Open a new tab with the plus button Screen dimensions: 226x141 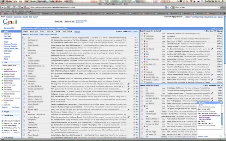(x=221, y=14)
